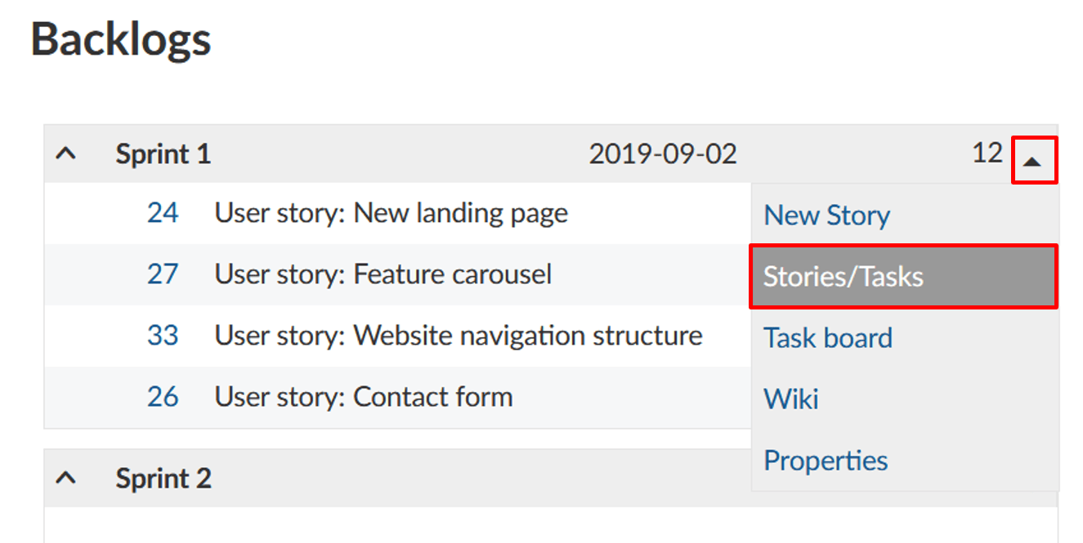The height and width of the screenshot is (543, 1083).
Task: View Properties of Sprint 1
Action: click(x=825, y=460)
